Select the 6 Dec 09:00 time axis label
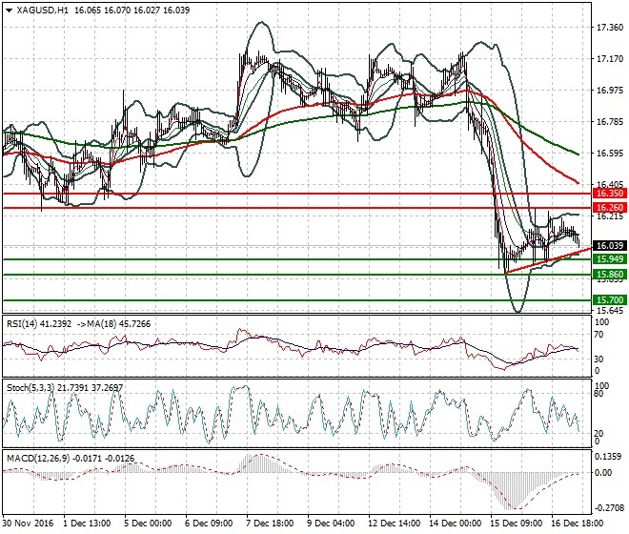 click(x=209, y=524)
